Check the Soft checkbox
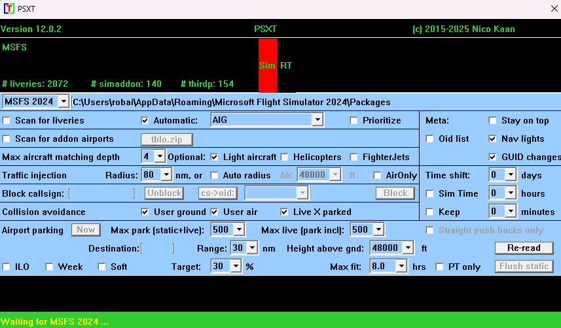The width and height of the screenshot is (561, 328). click(x=101, y=267)
